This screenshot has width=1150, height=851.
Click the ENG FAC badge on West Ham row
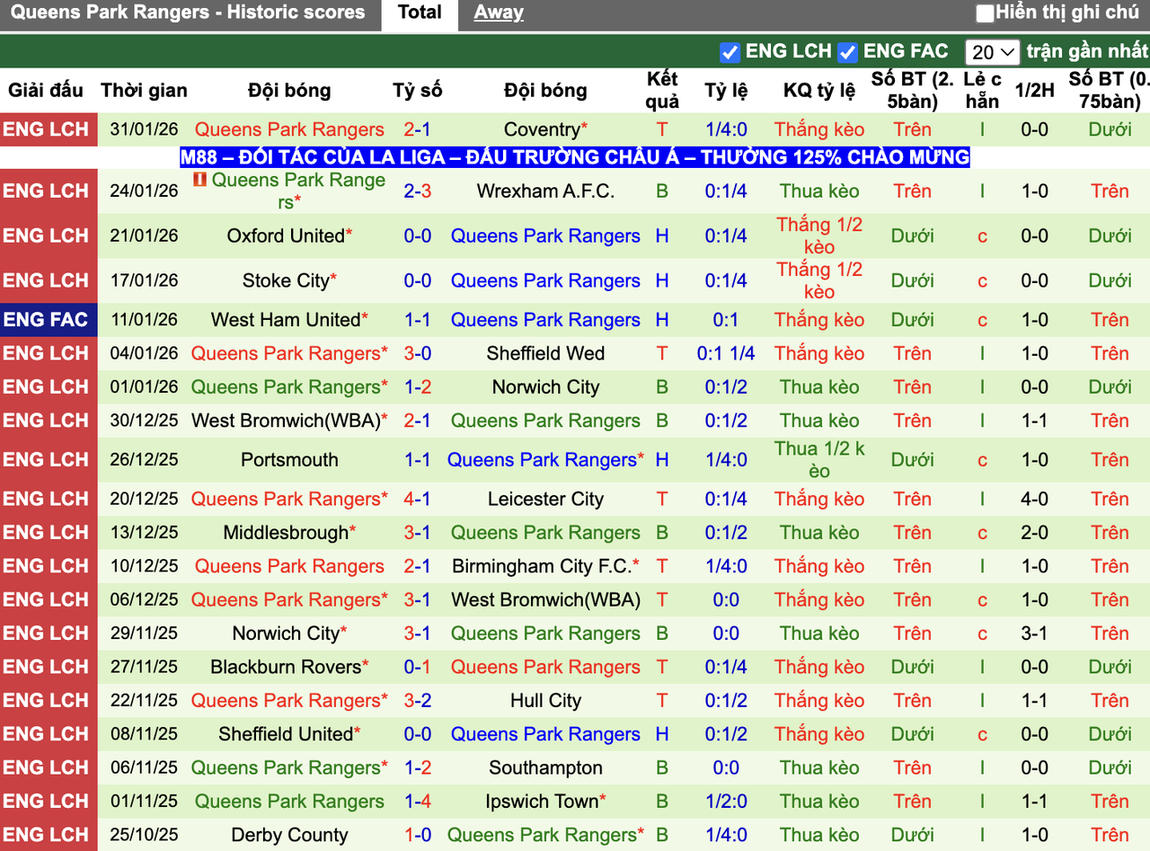click(x=49, y=319)
